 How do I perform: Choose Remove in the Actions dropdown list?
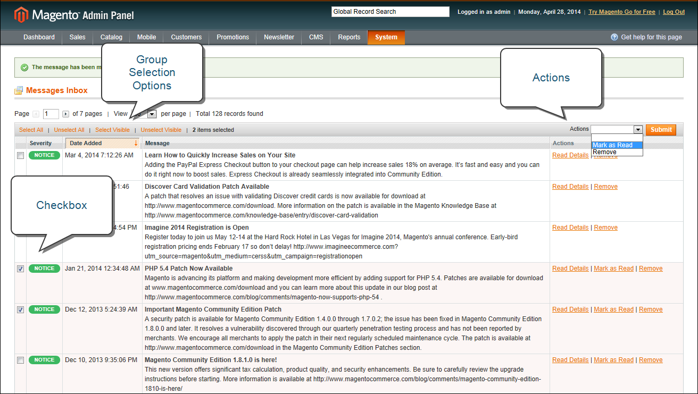point(617,152)
